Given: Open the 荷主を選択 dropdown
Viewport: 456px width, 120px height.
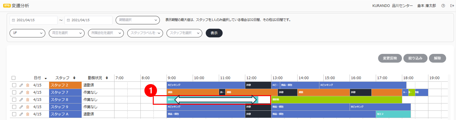Looking at the screenshot, I should pyautogui.click(x=67, y=33).
